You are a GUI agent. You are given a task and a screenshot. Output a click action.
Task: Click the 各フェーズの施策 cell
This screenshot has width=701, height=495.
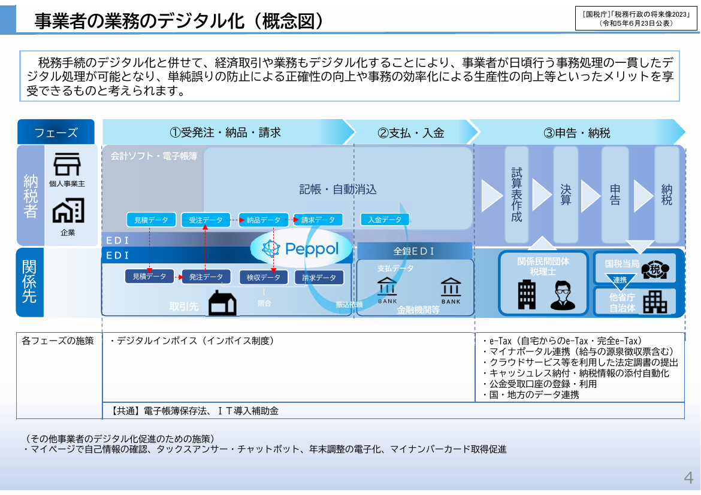pyautogui.click(x=59, y=375)
